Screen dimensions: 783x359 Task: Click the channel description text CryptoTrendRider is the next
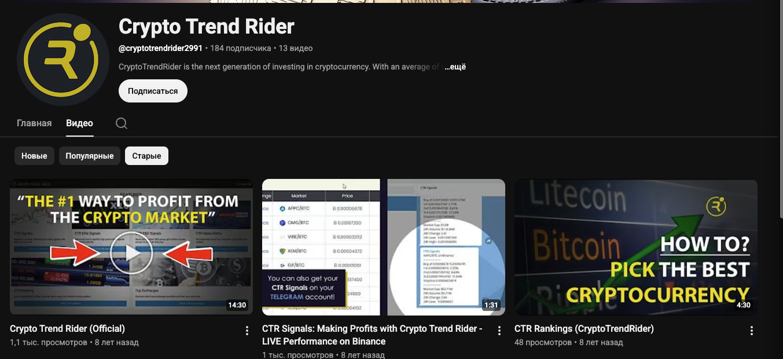point(279,67)
